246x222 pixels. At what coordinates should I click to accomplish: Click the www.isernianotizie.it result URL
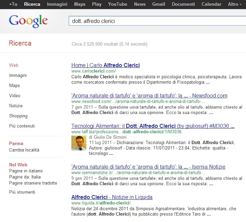[x=138, y=173]
